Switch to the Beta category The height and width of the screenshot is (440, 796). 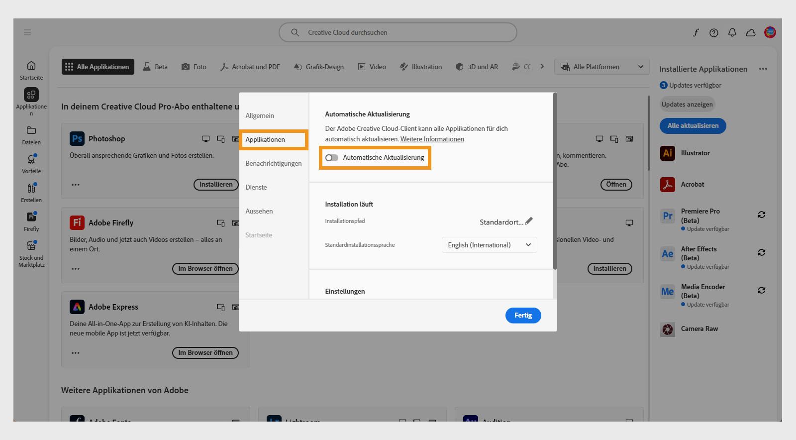click(x=155, y=67)
